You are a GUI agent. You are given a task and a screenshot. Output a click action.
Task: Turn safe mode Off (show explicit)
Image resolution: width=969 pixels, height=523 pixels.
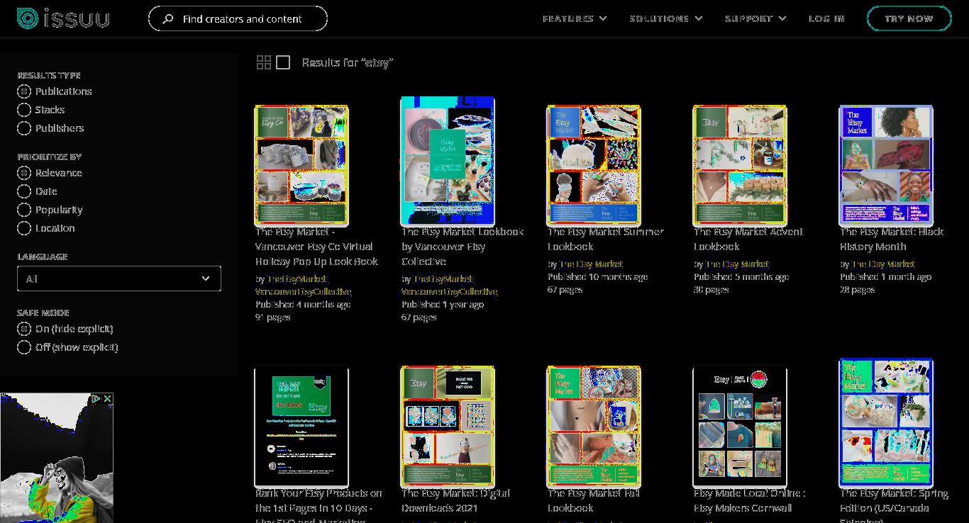pos(24,347)
